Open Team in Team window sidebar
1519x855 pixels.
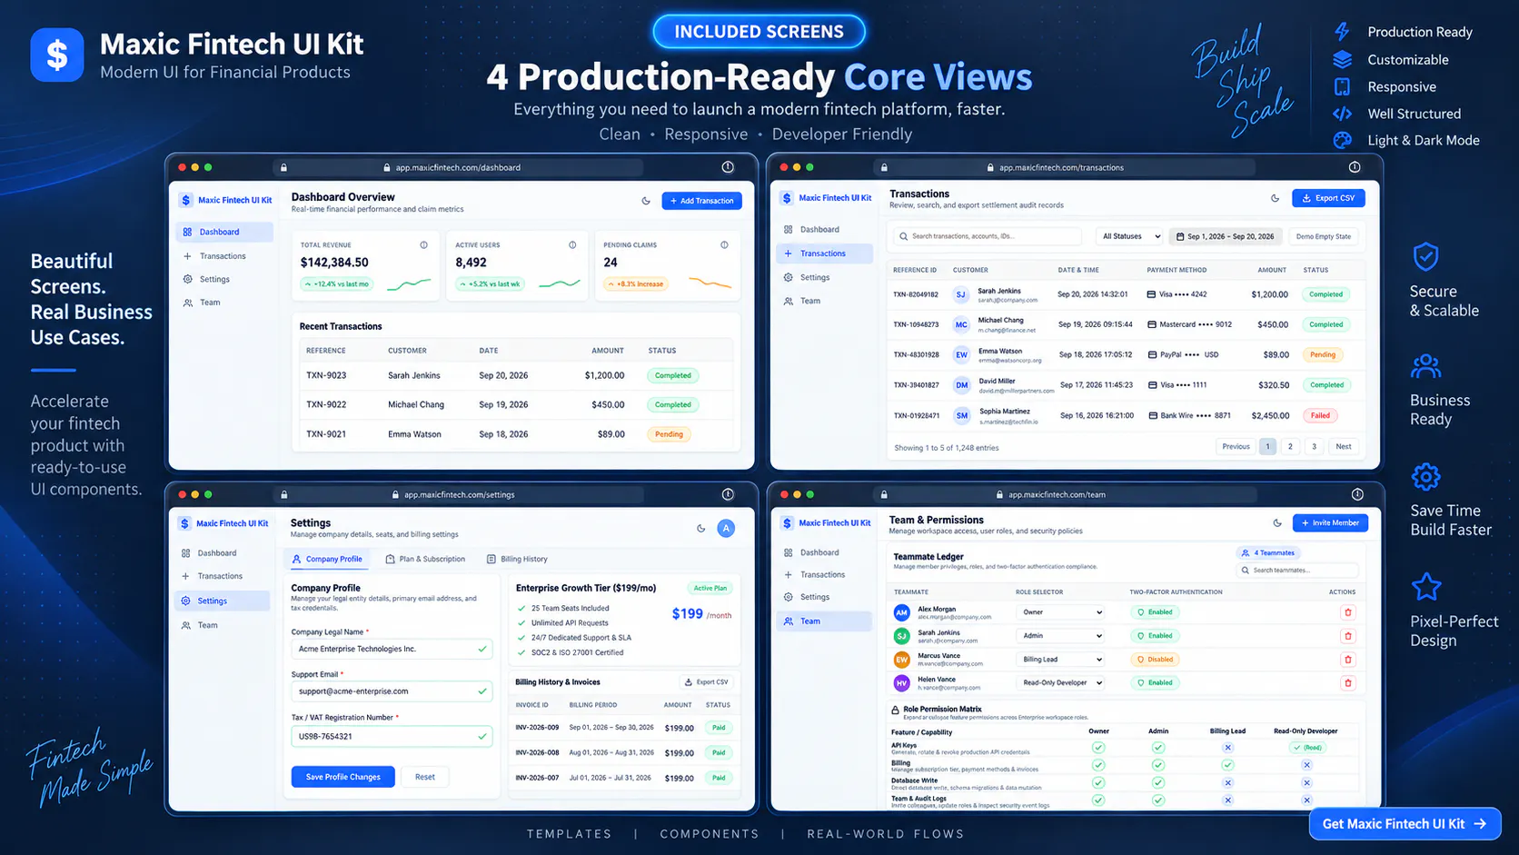pyautogui.click(x=825, y=621)
